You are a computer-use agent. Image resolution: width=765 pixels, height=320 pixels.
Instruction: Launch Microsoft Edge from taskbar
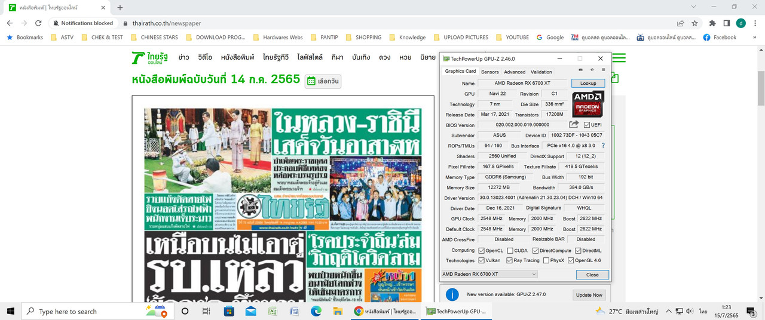[x=316, y=311]
